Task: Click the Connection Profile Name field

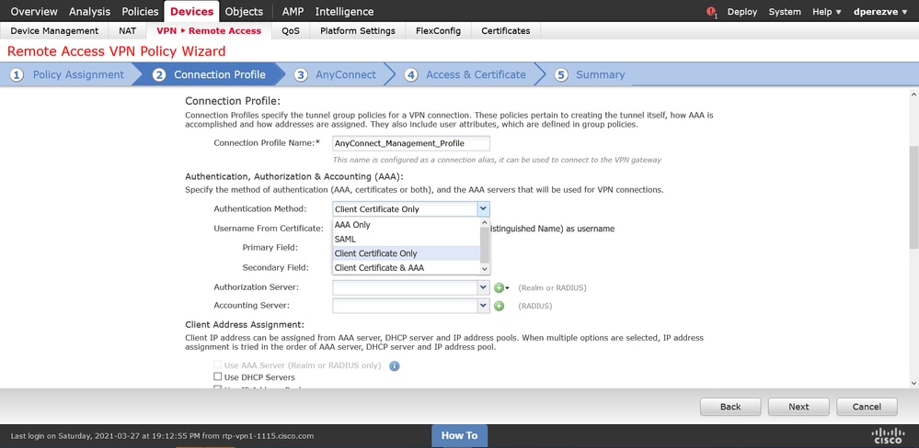Action: pyautogui.click(x=411, y=144)
